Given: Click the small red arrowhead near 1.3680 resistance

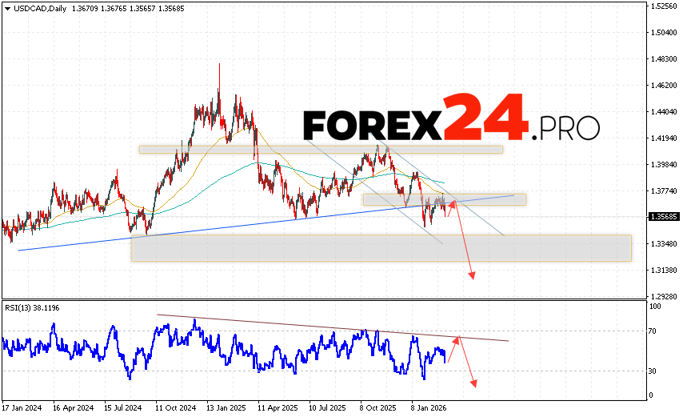Looking at the screenshot, I should point(453,203).
